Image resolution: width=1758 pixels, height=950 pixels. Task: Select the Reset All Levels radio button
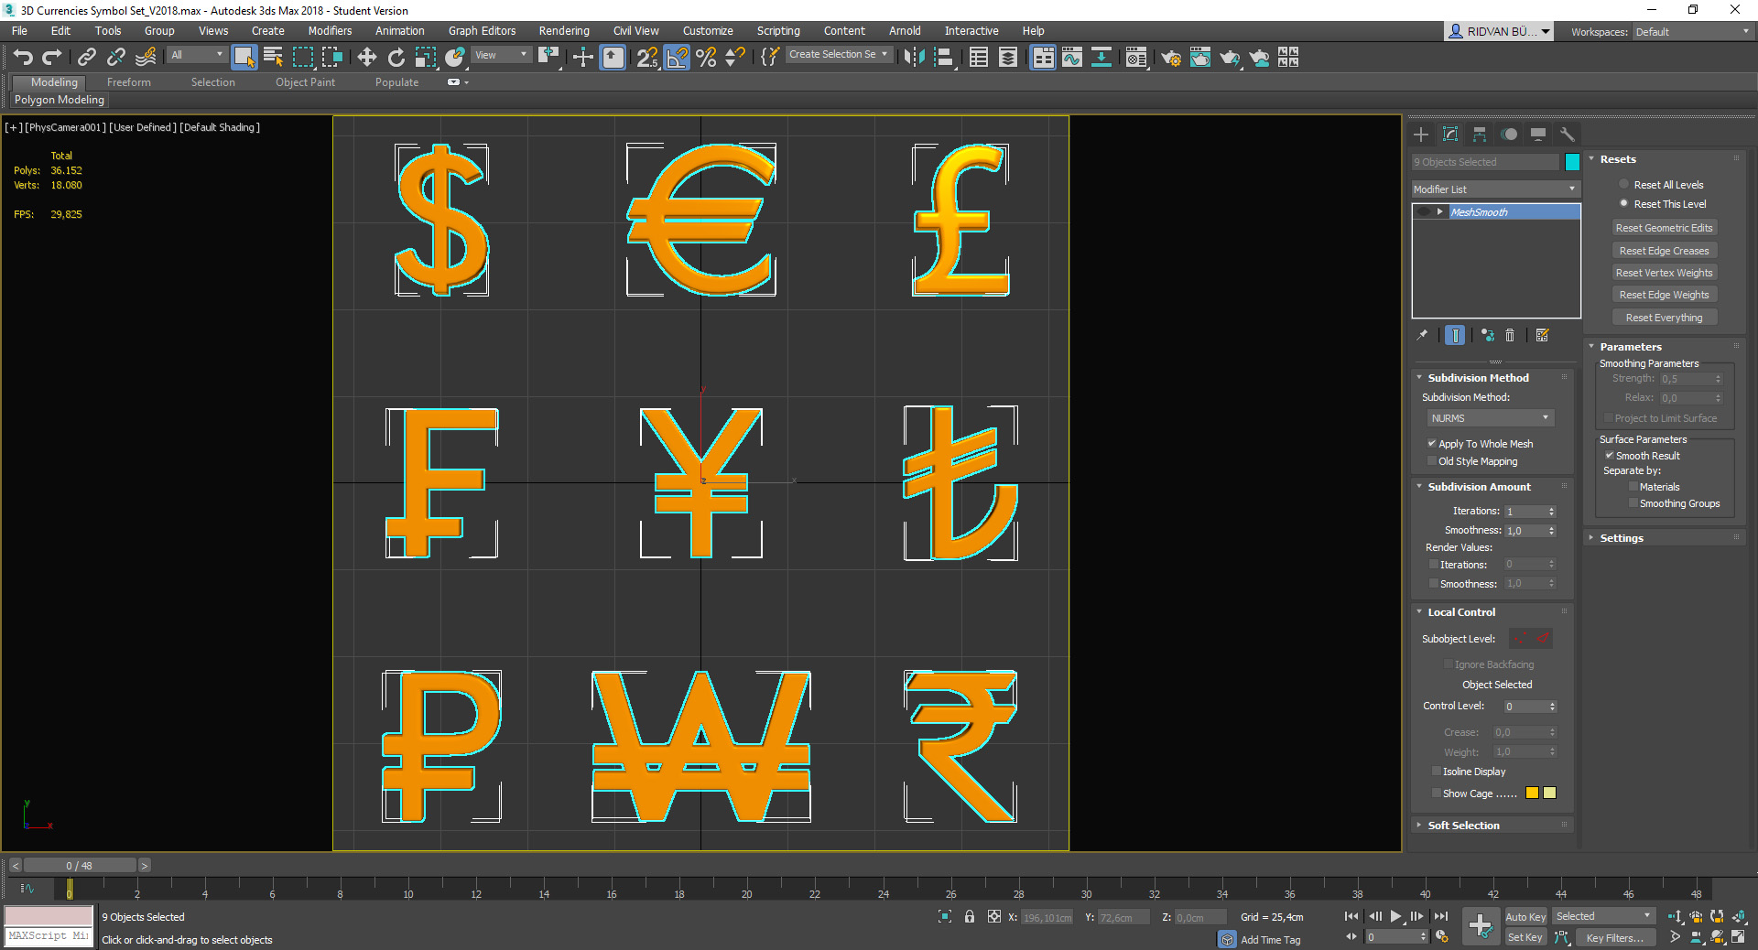coord(1624,185)
